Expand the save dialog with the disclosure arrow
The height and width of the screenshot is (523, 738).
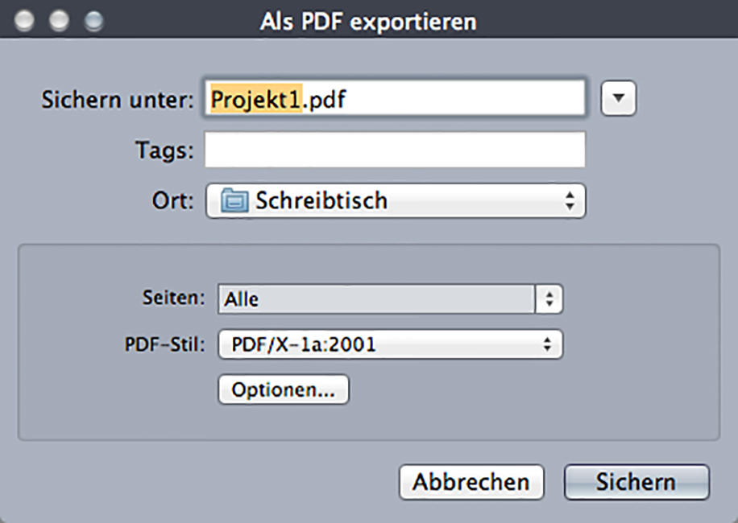(x=619, y=98)
